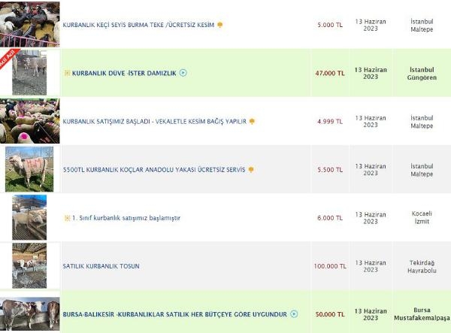451x333 pixels.
Task: Click the star icon before KURBANLIK DÜVE title
Action: click(x=67, y=73)
